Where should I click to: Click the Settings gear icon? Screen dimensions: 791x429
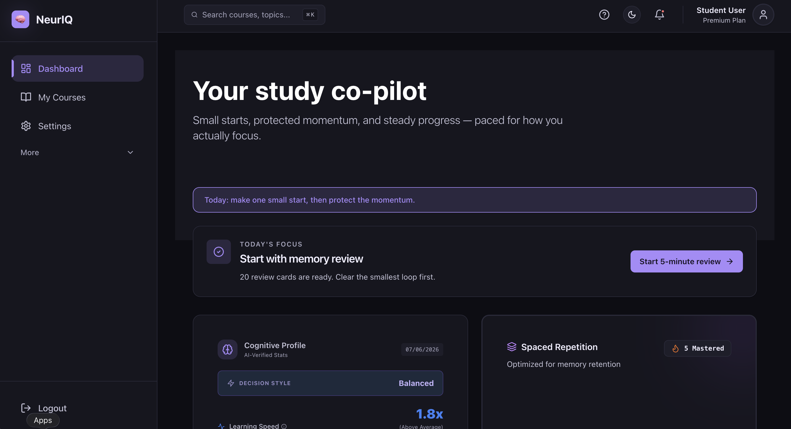coord(26,126)
